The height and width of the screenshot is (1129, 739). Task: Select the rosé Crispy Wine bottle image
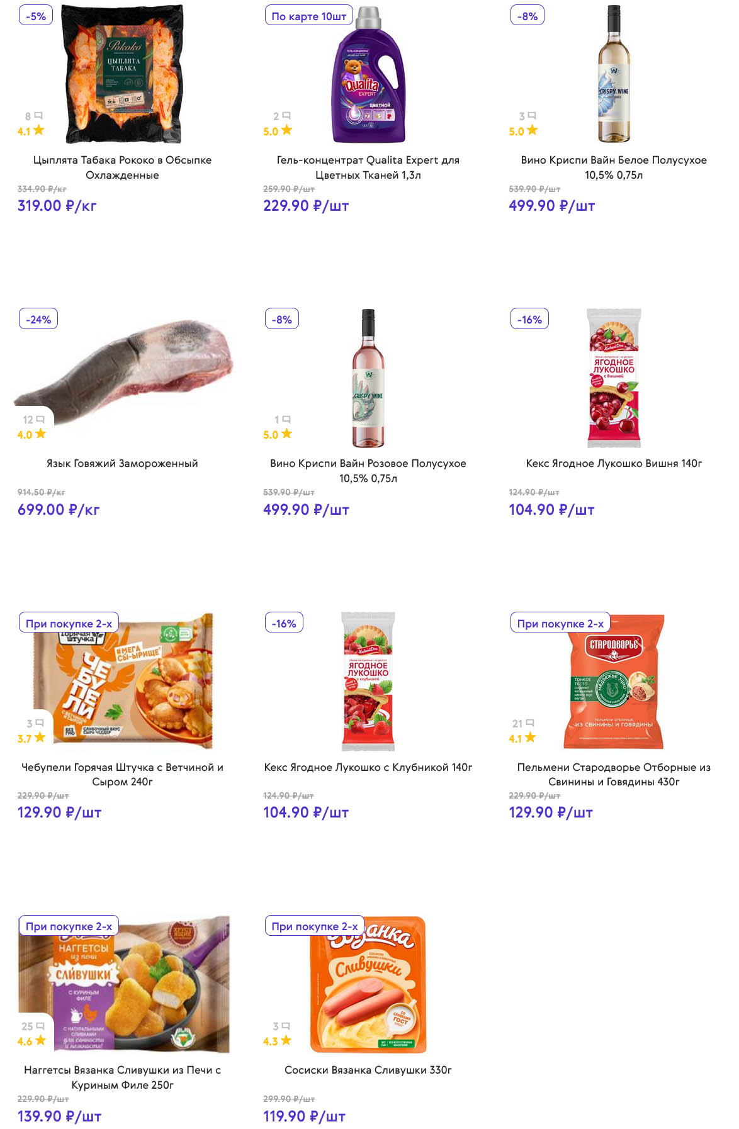click(368, 378)
